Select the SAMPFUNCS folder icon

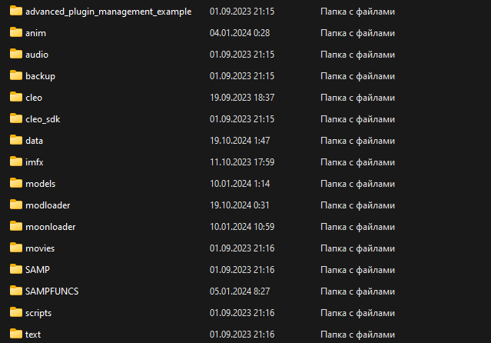pyautogui.click(x=16, y=291)
